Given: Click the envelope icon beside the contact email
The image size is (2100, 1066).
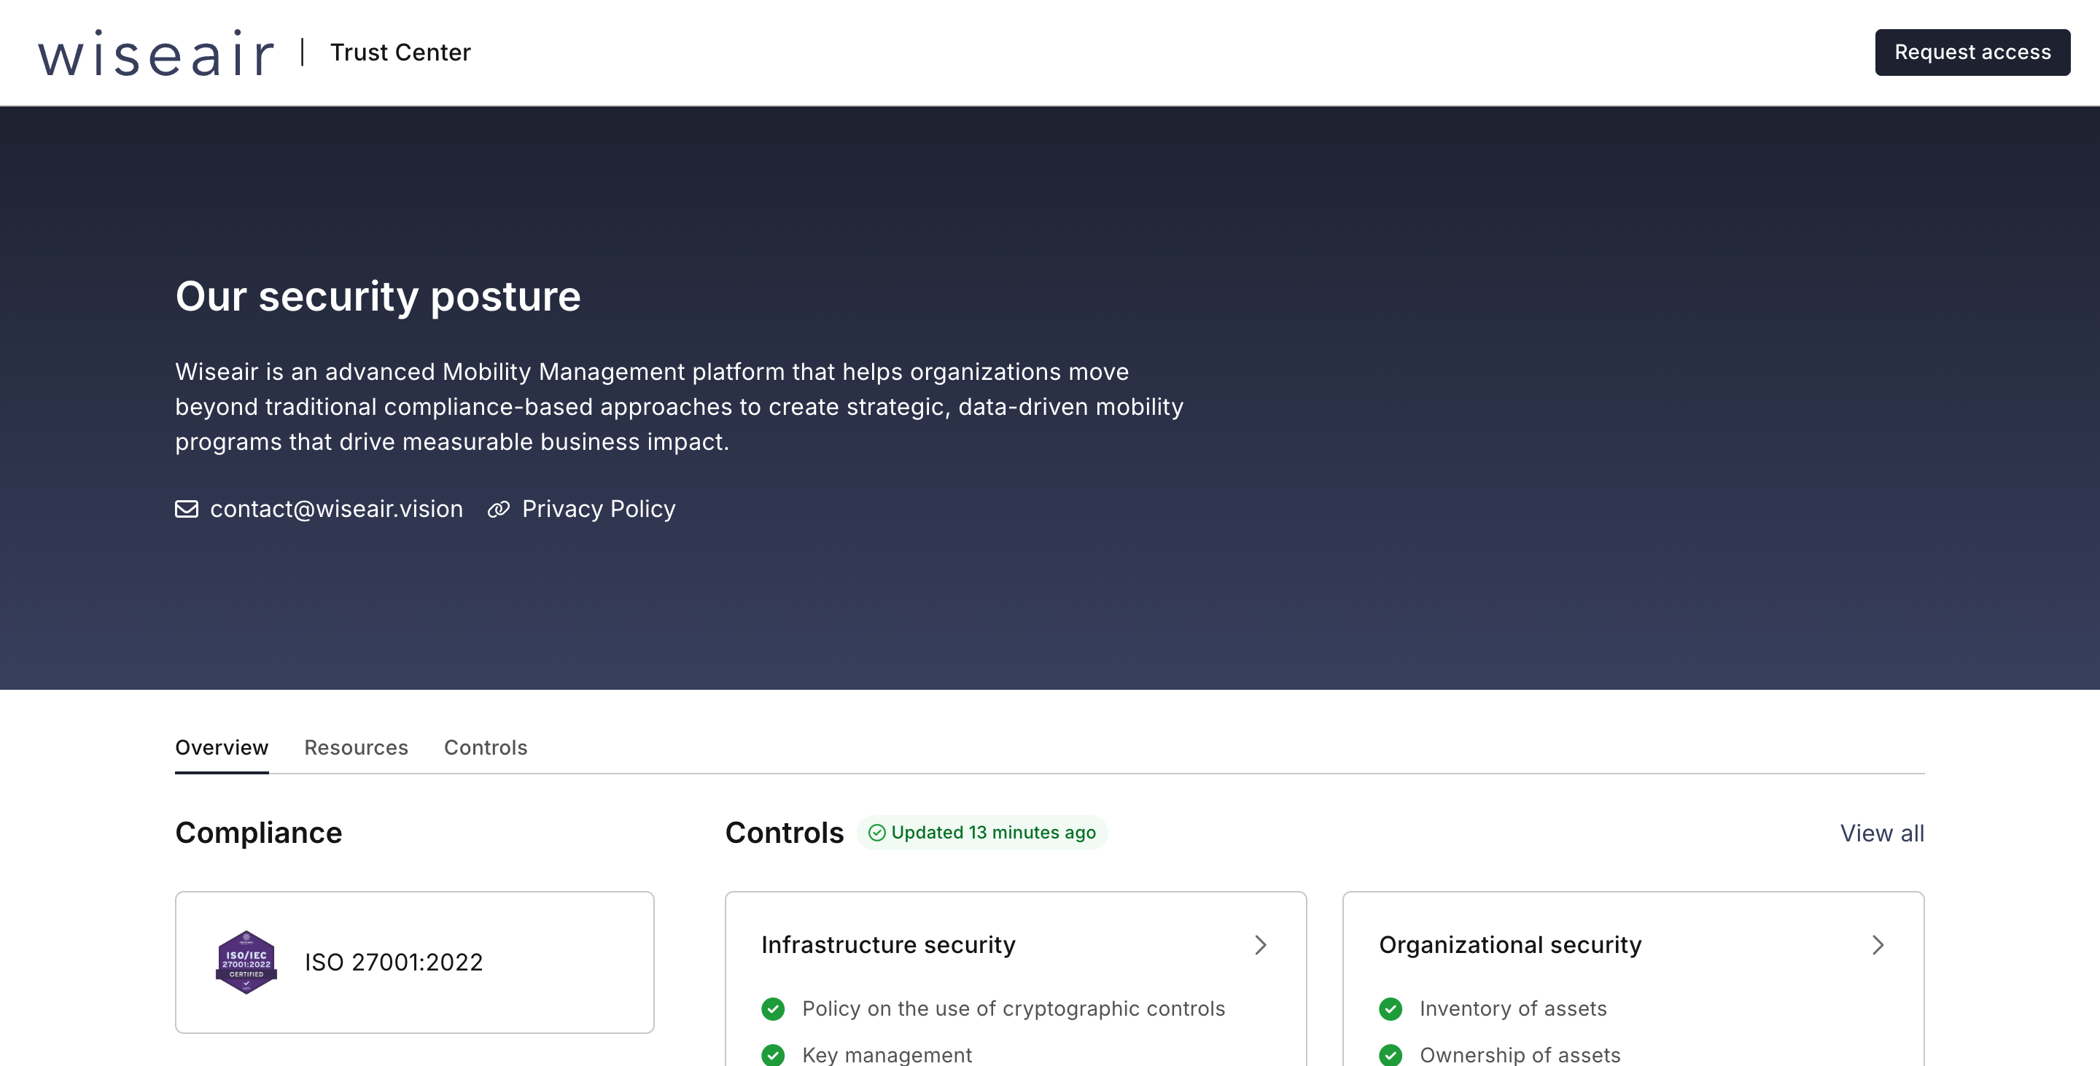Looking at the screenshot, I should [x=187, y=510].
